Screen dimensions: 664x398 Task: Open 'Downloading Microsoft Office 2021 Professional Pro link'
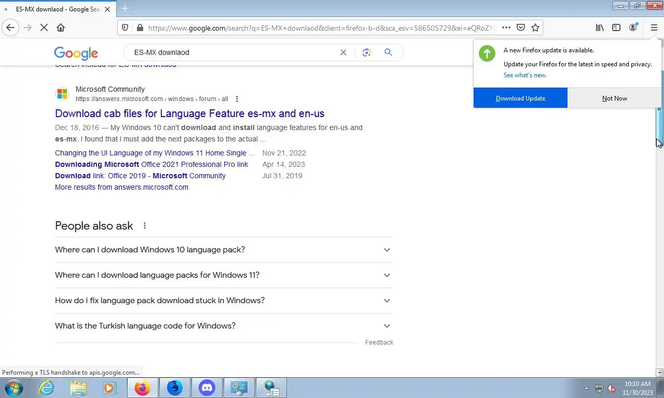click(151, 164)
